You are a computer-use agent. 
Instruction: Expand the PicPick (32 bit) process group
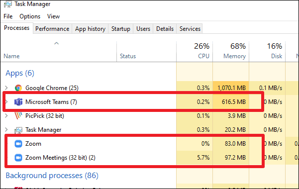pos(6,115)
